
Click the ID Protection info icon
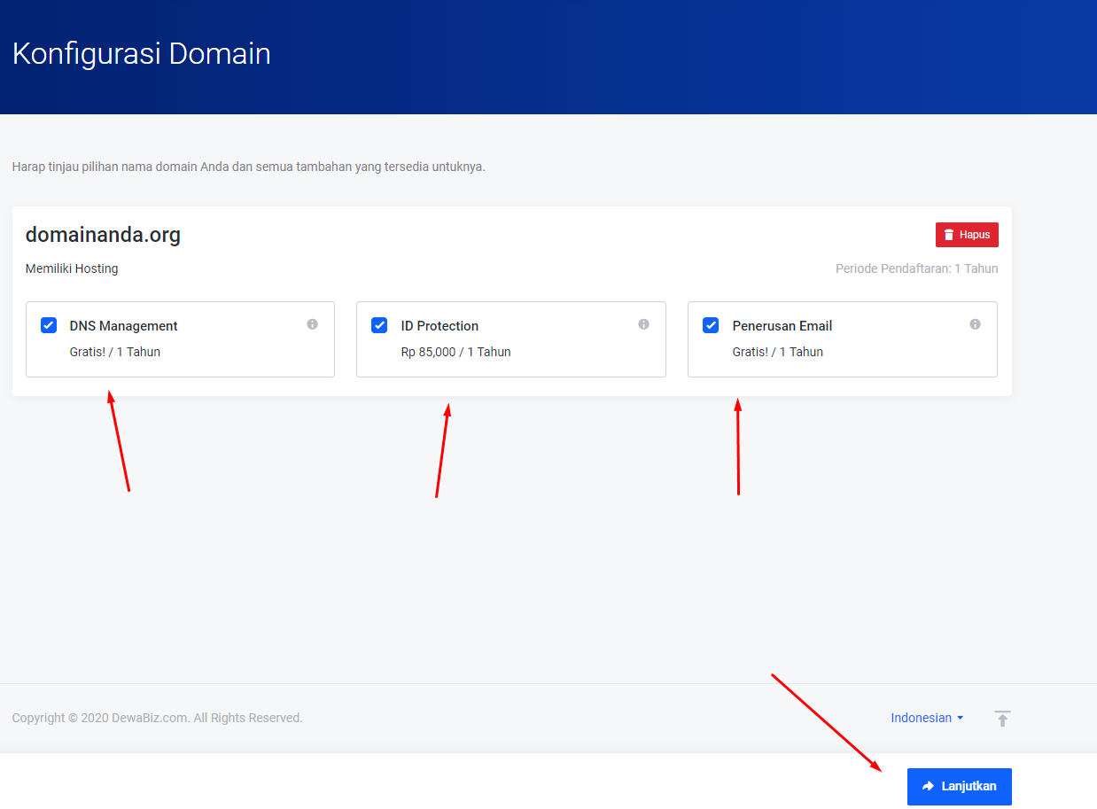[643, 324]
